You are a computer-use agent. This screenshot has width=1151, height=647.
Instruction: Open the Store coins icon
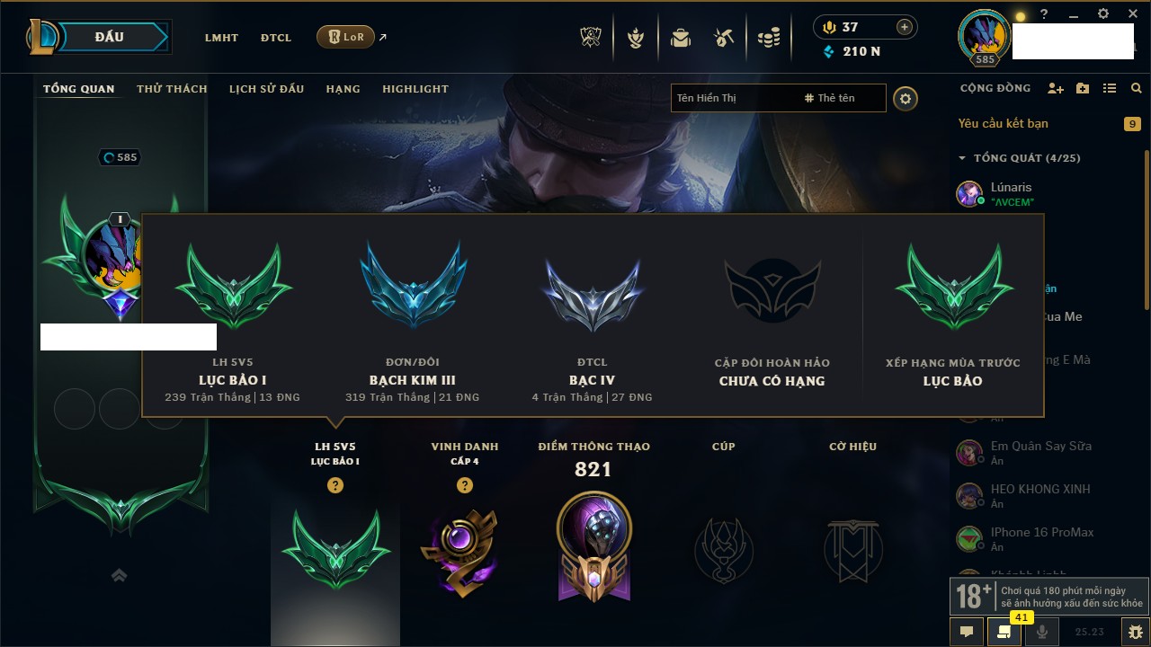pyautogui.click(x=768, y=38)
